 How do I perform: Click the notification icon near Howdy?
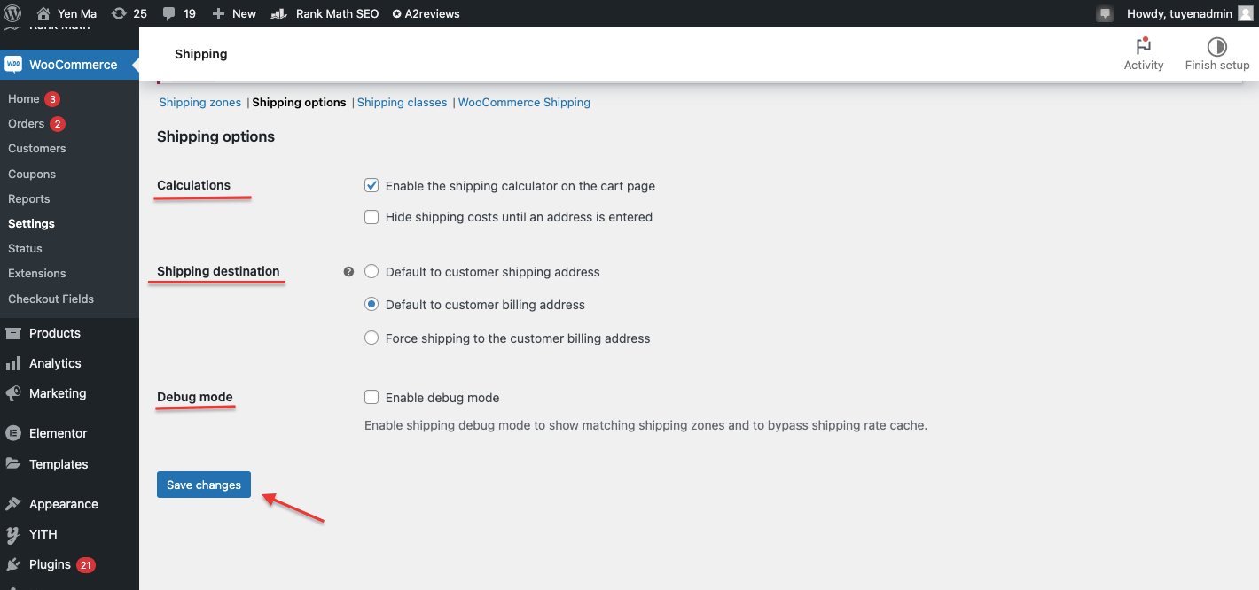point(1105,14)
